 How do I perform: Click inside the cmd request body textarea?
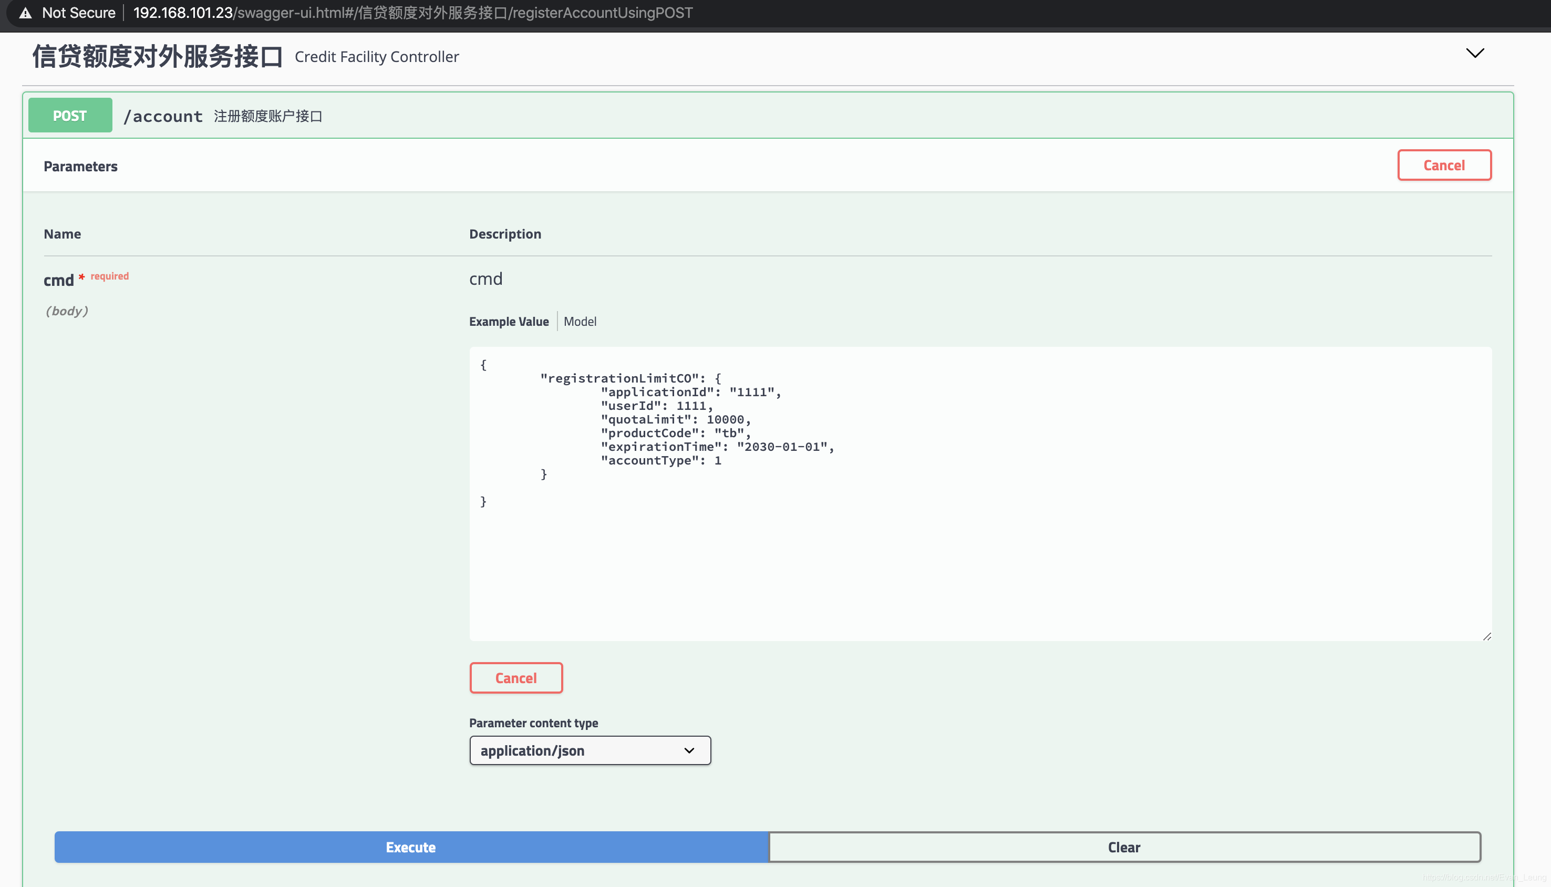(979, 548)
